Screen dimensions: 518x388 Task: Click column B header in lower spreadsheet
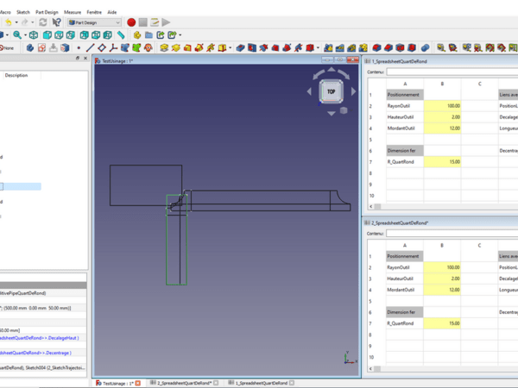442,244
